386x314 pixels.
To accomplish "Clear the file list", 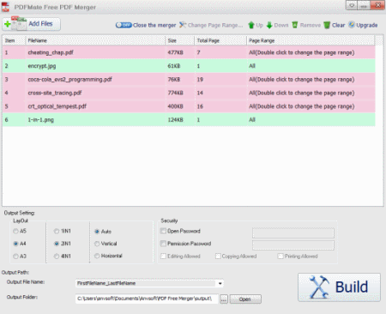I will [335, 25].
